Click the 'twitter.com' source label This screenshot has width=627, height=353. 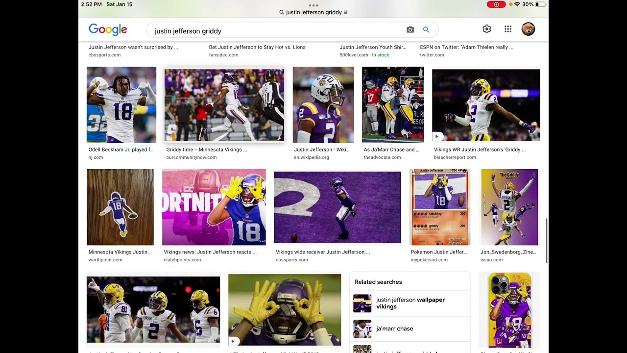point(432,55)
